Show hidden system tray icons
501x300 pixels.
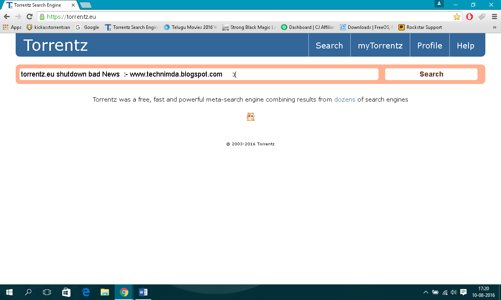pyautogui.click(x=426, y=292)
